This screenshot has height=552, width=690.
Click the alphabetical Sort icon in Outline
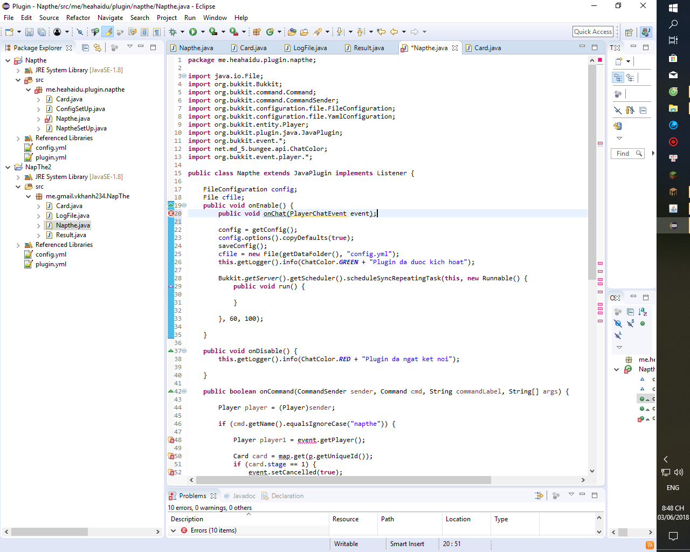pos(643,312)
